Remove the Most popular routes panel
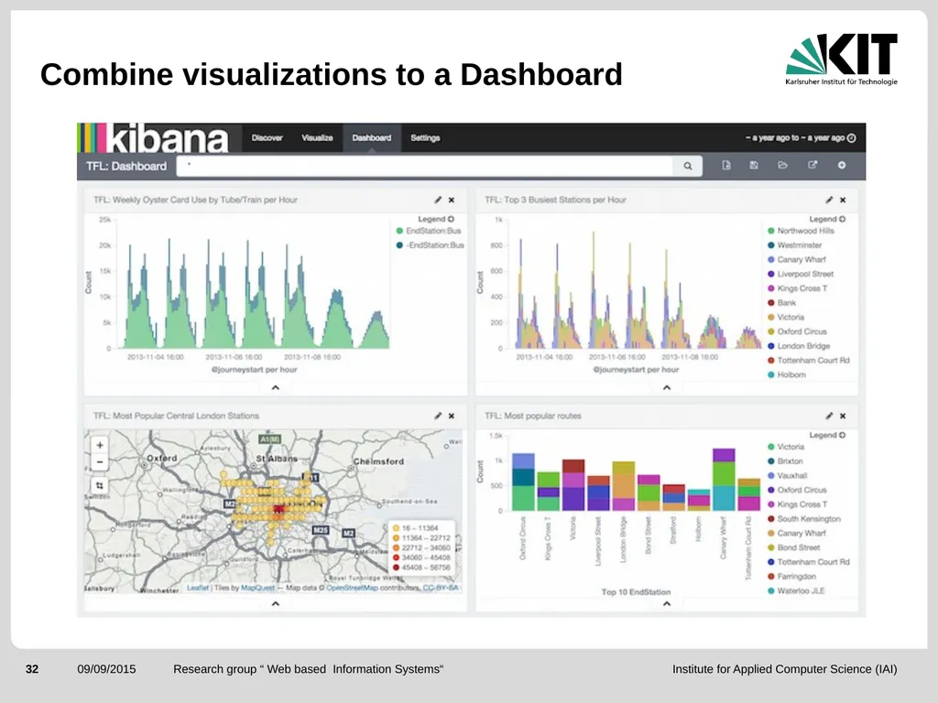The height and width of the screenshot is (703, 938). click(843, 416)
